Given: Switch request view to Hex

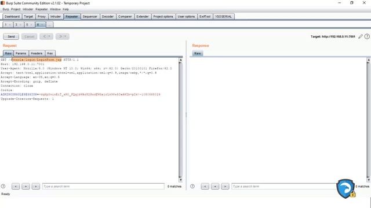Looking at the screenshot, I should click(x=50, y=53).
